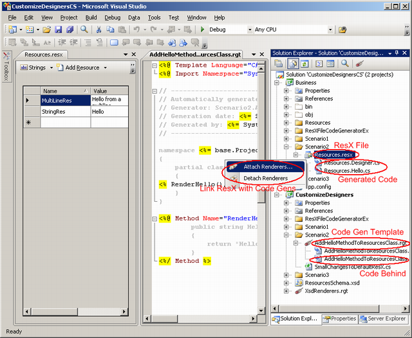Click the folder icon right of Any CPU
The width and height of the screenshot is (412, 338).
click(x=342, y=30)
